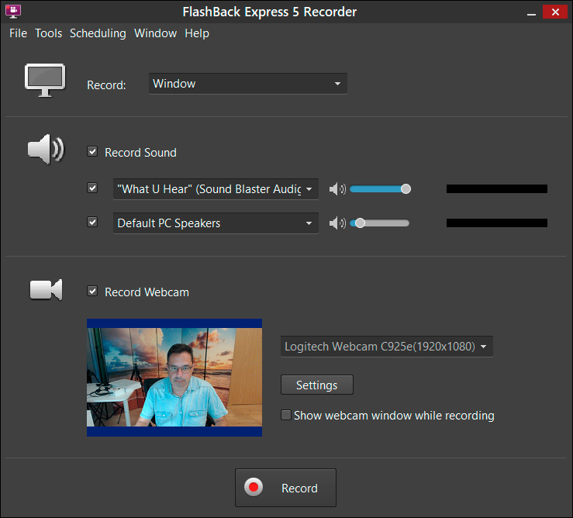The height and width of the screenshot is (518, 573).
Task: Click the webcam camera icon
Action: [46, 289]
